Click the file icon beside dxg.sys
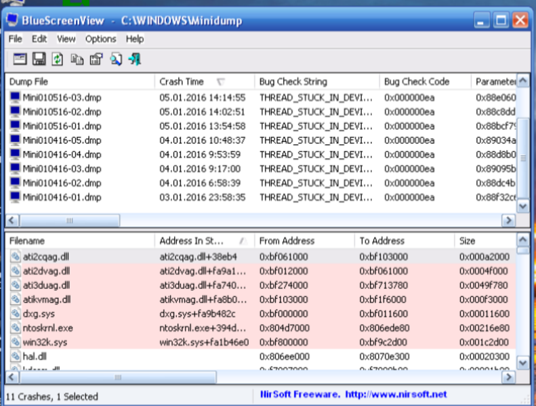 click(x=15, y=313)
